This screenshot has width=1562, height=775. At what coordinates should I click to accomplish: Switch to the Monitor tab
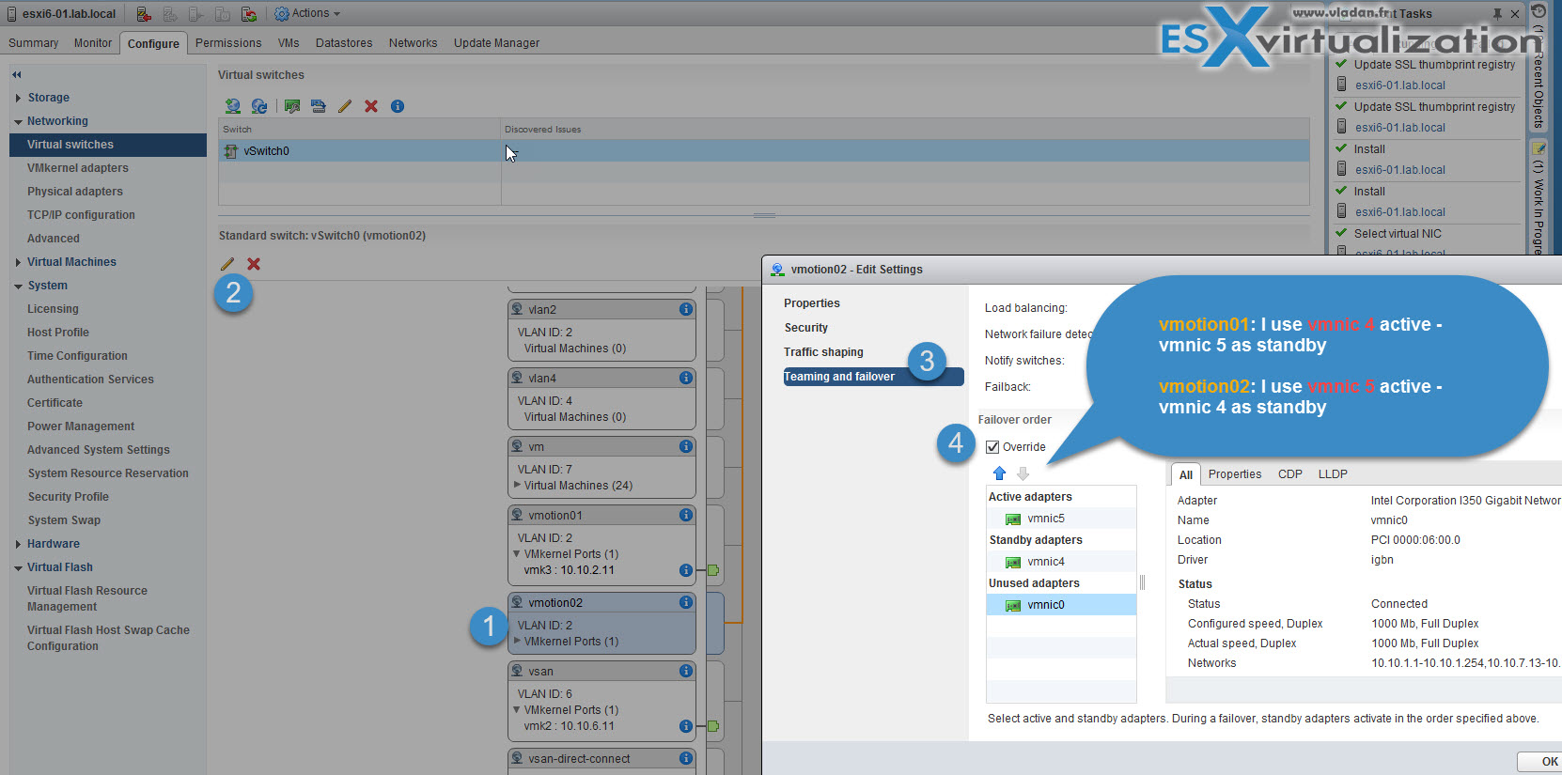pos(93,43)
